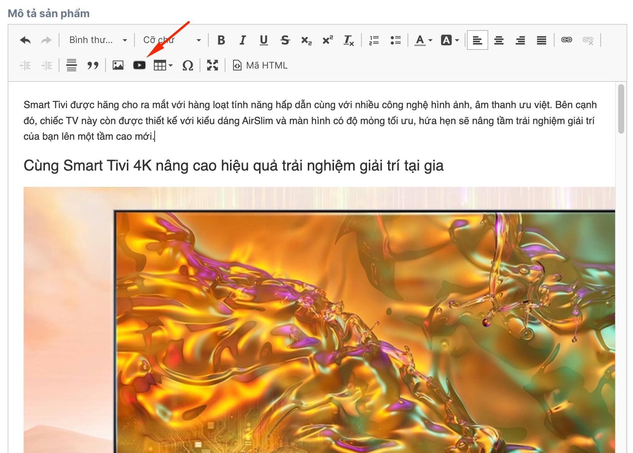Insert a numbered list
633x453 pixels.
pos(374,40)
